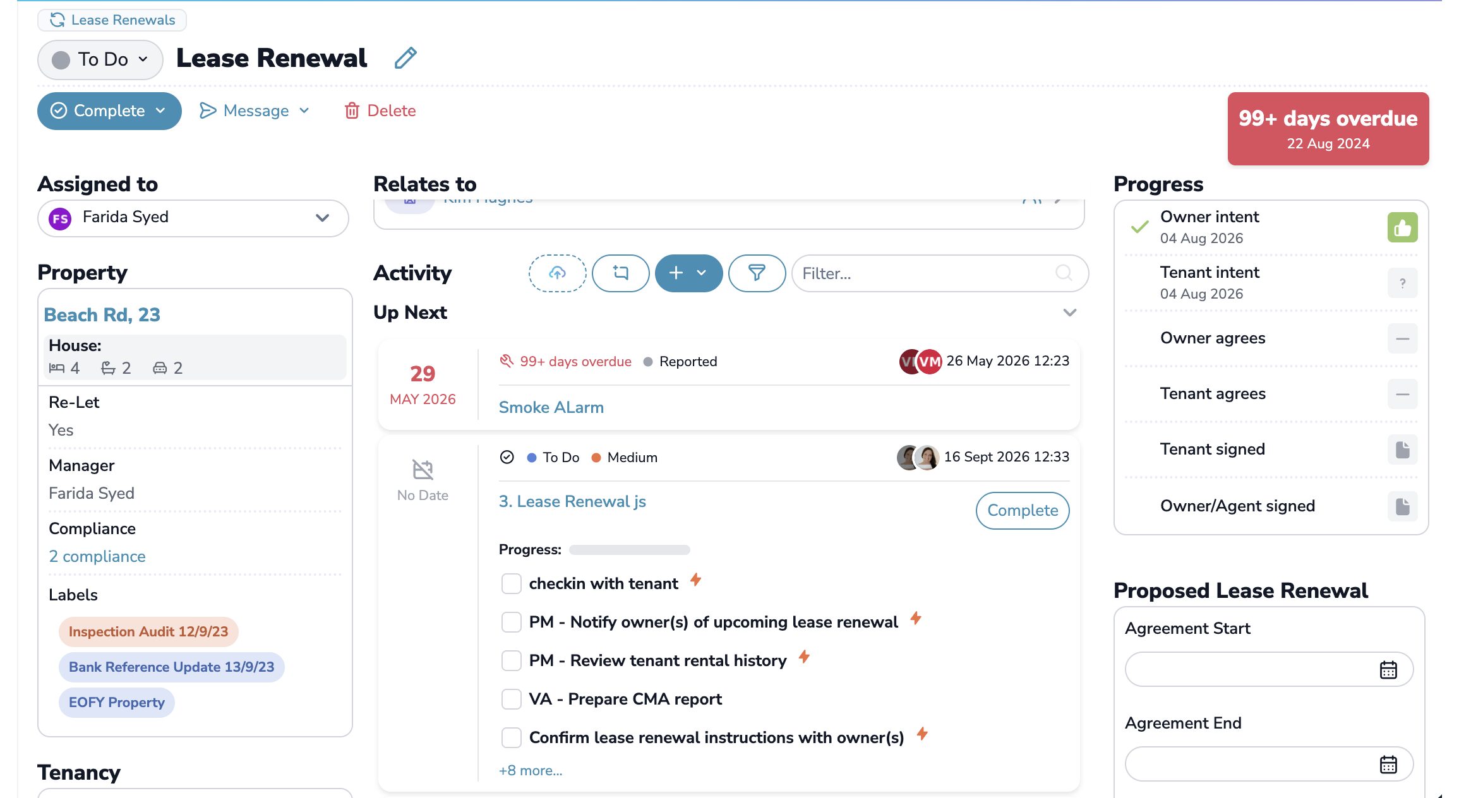Open calendar picker for Agreement End

pos(1388,765)
